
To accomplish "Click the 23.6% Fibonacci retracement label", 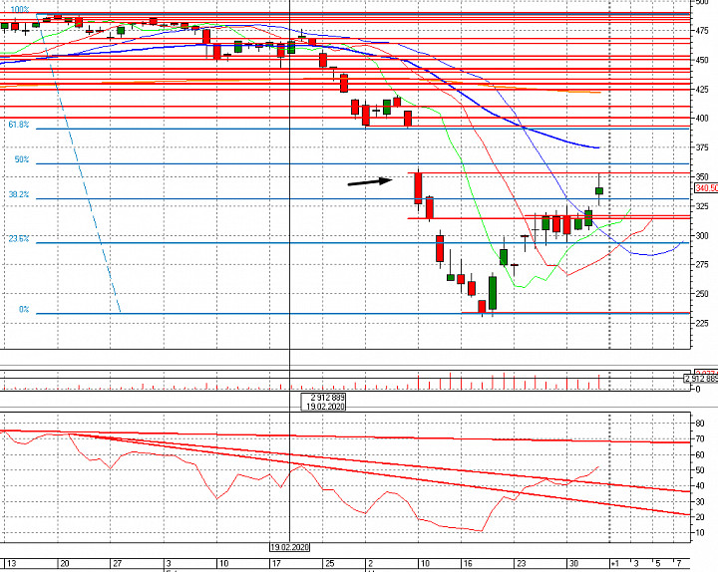I will [19, 238].
